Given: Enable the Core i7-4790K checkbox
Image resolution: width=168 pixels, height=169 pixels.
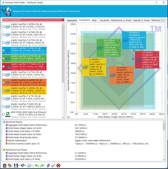Looking at the screenshot, I should (x=4, y=34).
